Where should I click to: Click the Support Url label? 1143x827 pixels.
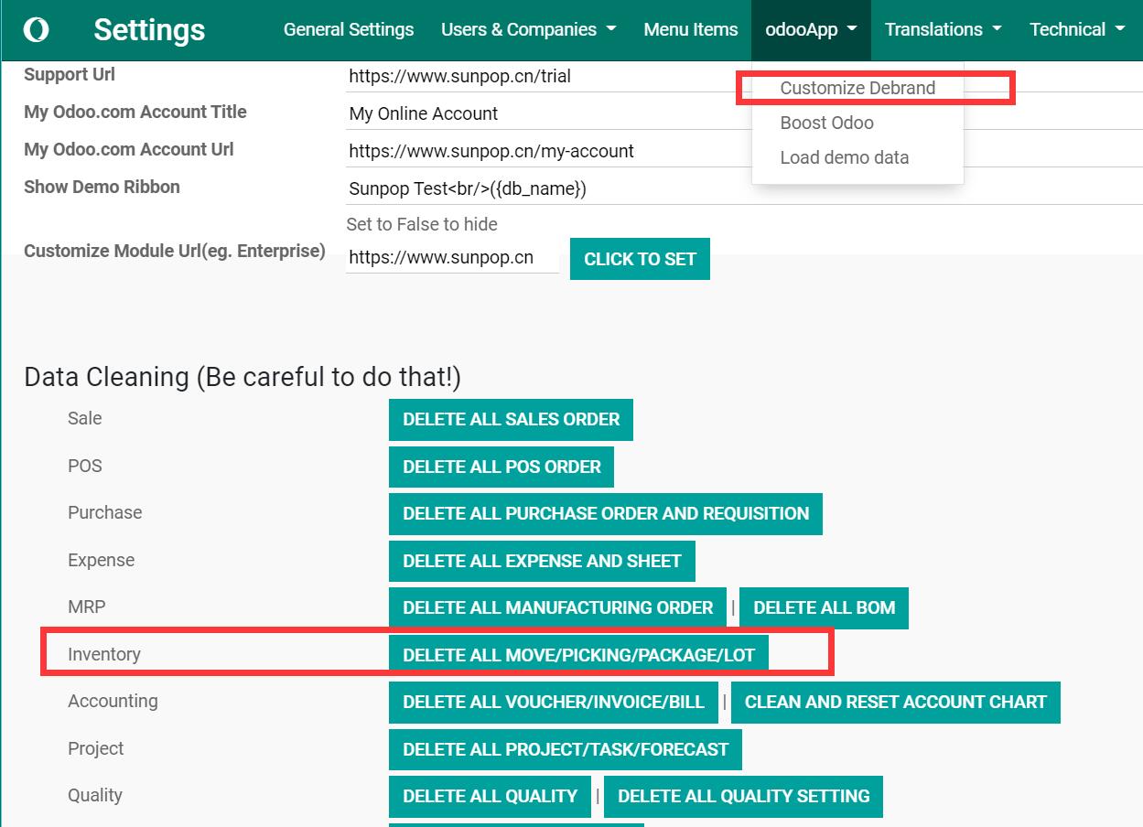70,75
